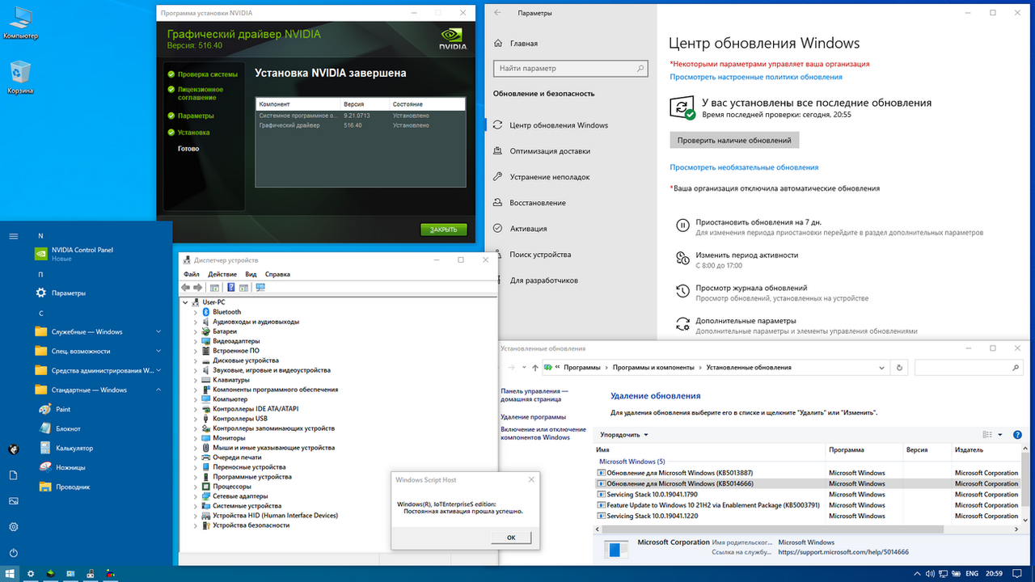Click refresh icon in Installed Updates address bar
Screen dimensions: 1035x582
point(899,367)
